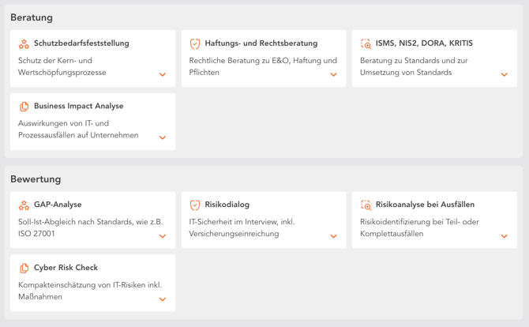529x327 pixels.
Task: Click the Beratung section heading
Action: [32, 17]
